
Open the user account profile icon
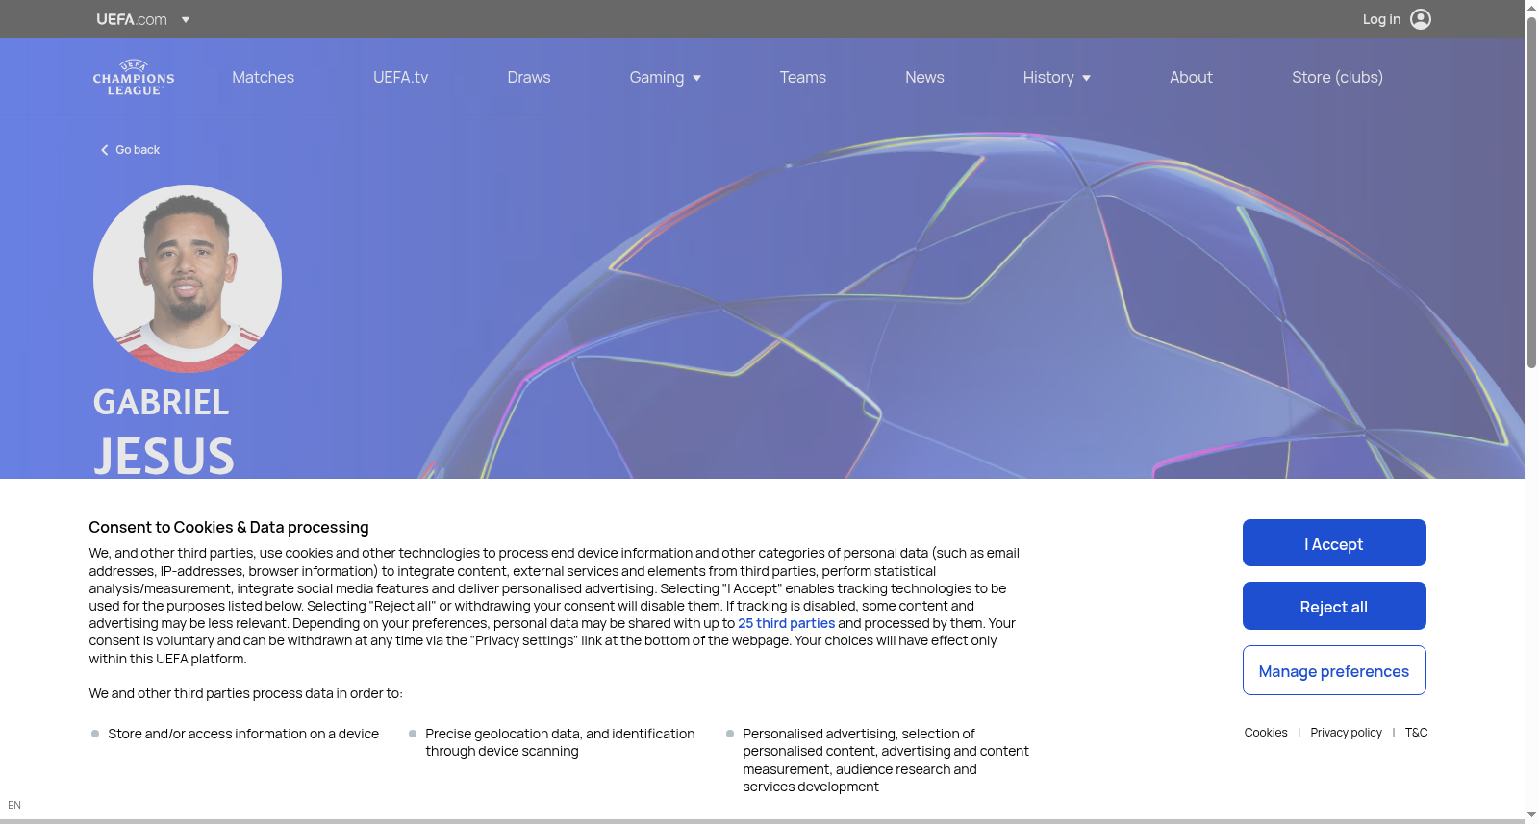coord(1421,19)
